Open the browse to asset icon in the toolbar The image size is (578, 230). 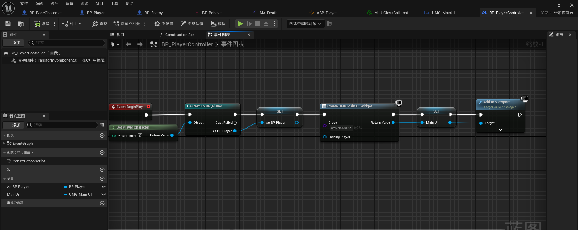[21, 24]
